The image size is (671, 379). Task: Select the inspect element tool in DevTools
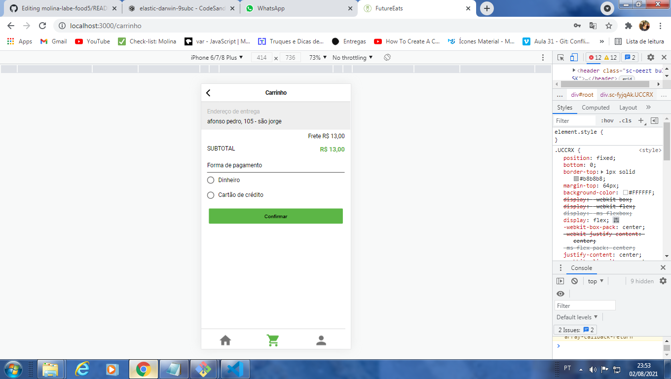[560, 57]
